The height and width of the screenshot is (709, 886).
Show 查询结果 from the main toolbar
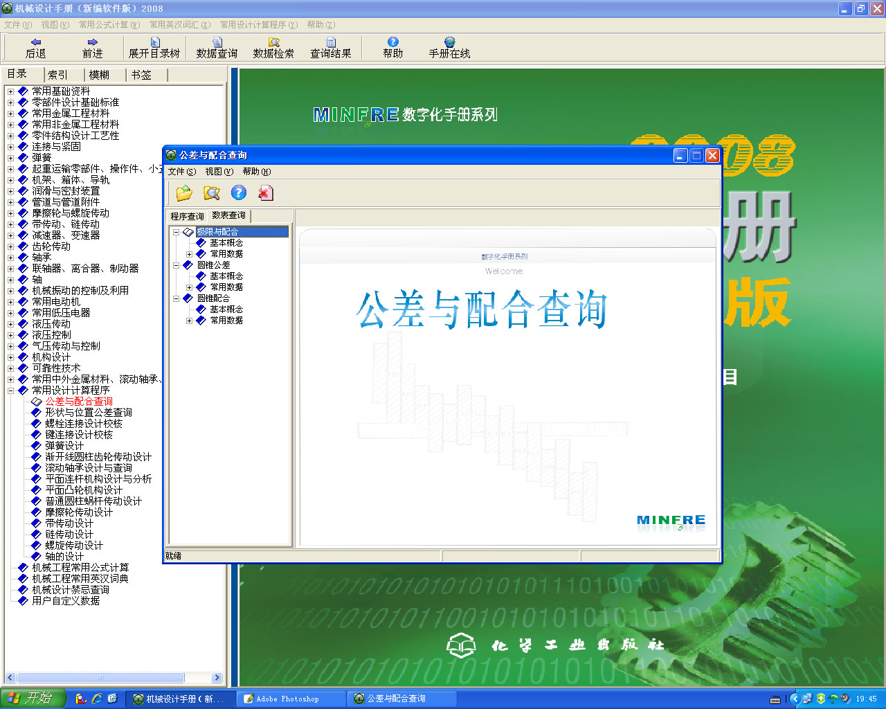click(330, 48)
